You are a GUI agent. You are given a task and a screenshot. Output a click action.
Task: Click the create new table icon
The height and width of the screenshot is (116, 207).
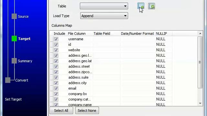pos(141,6)
